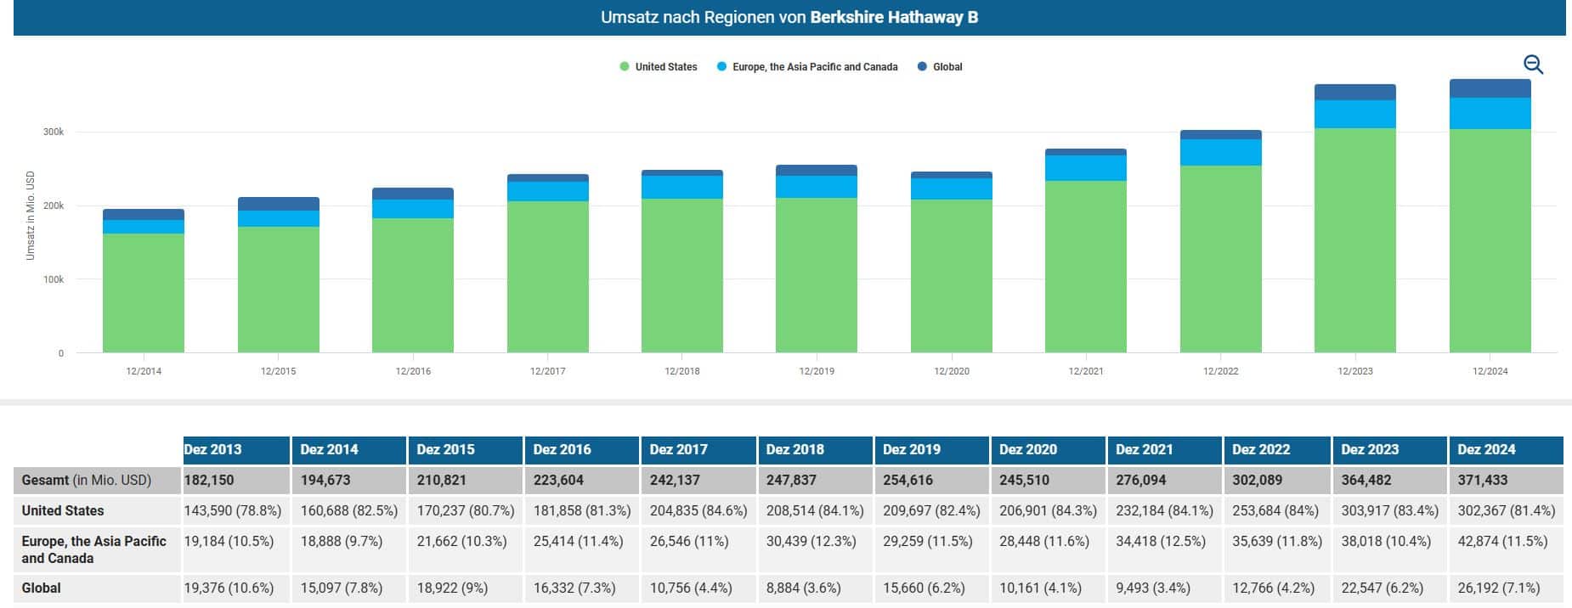Toggle the Global legend series
The image size is (1572, 608).
point(947,67)
